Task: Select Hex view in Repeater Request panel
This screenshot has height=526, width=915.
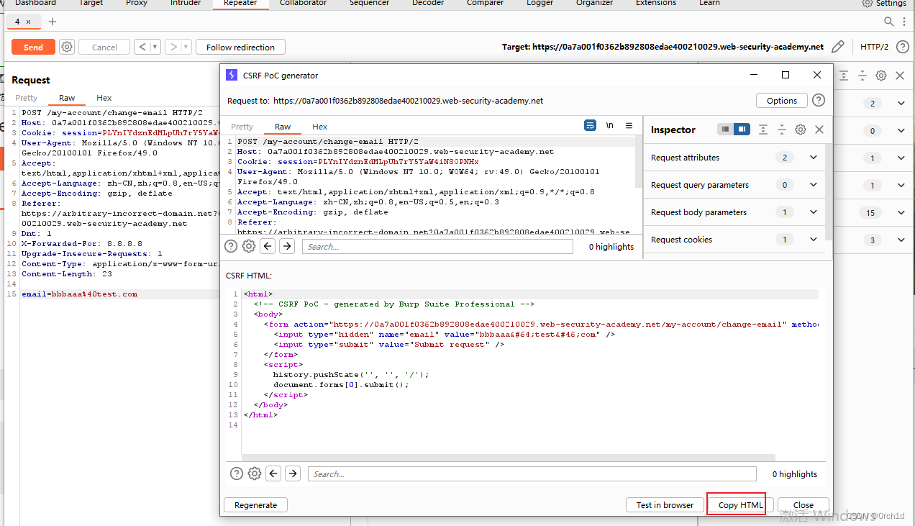Action: pyautogui.click(x=104, y=98)
